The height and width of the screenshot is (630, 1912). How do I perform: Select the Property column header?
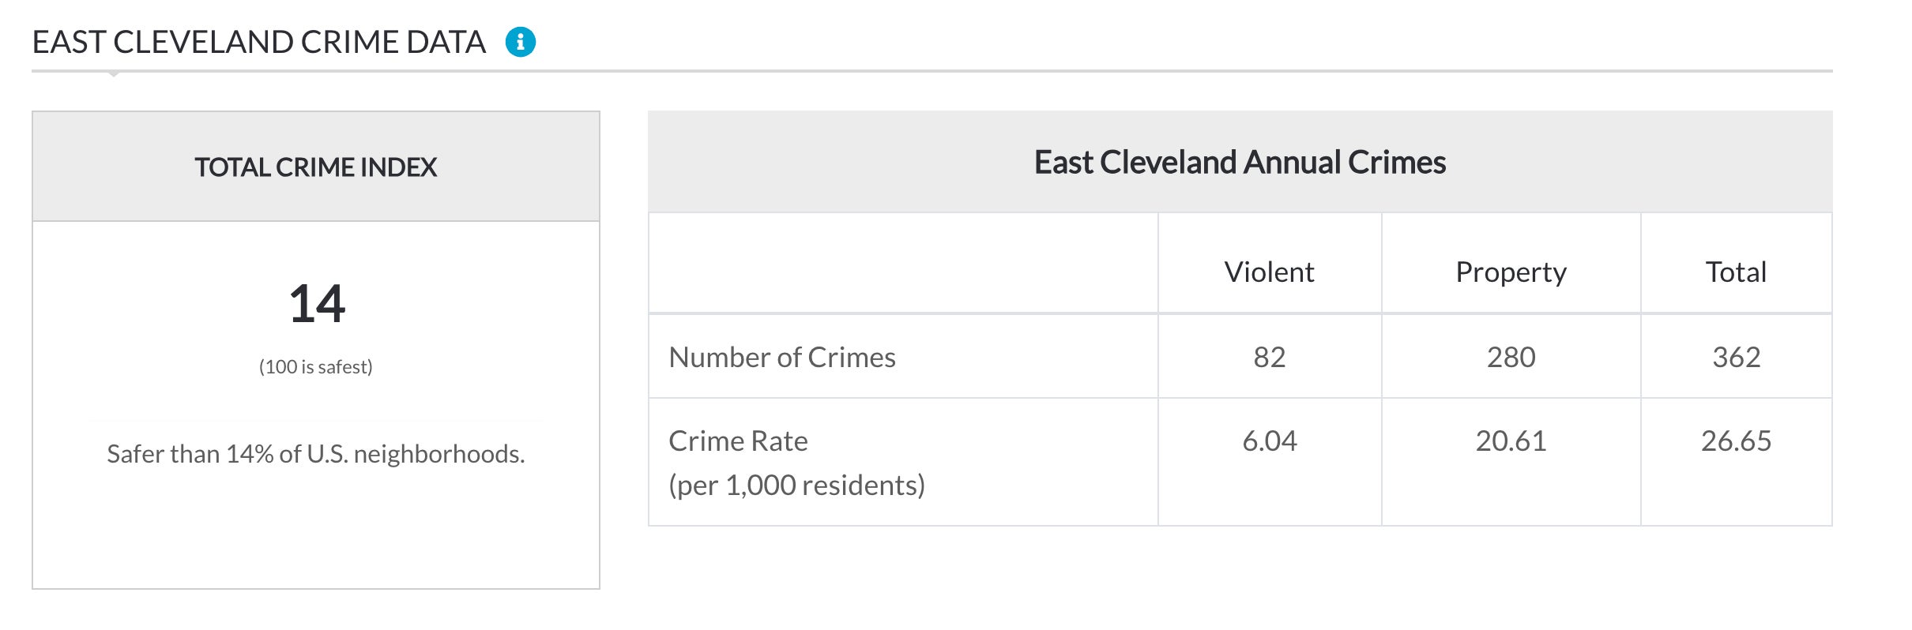[1511, 272]
